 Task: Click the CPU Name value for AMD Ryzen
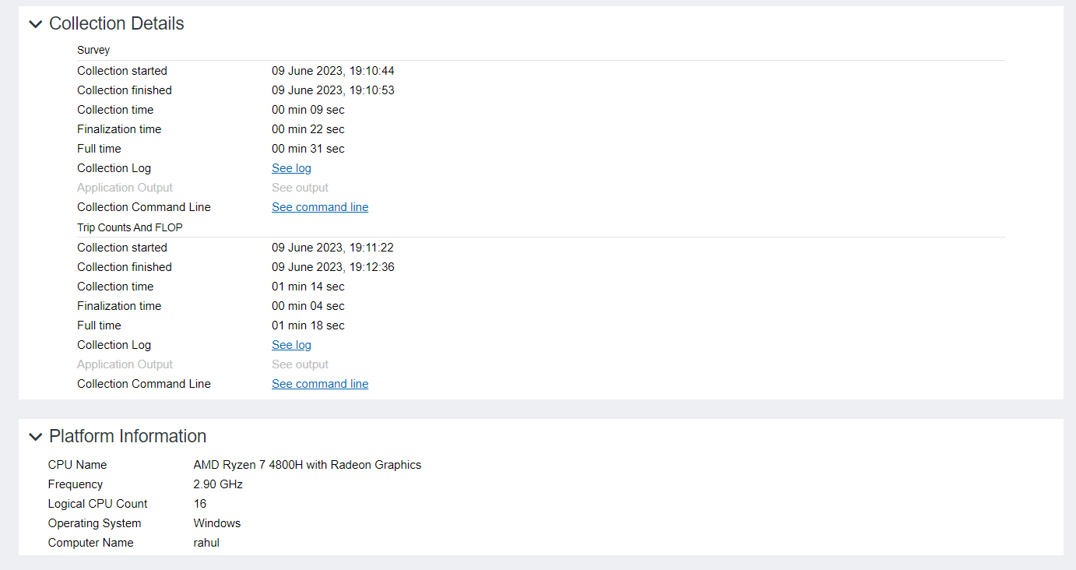tap(308, 464)
